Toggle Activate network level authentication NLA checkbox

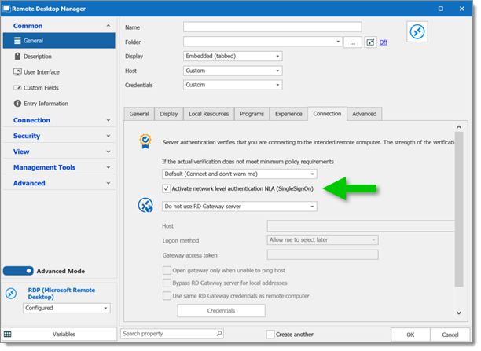[x=167, y=188]
